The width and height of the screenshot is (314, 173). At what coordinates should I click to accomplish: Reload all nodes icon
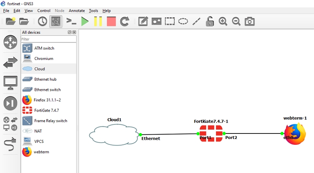(124, 22)
